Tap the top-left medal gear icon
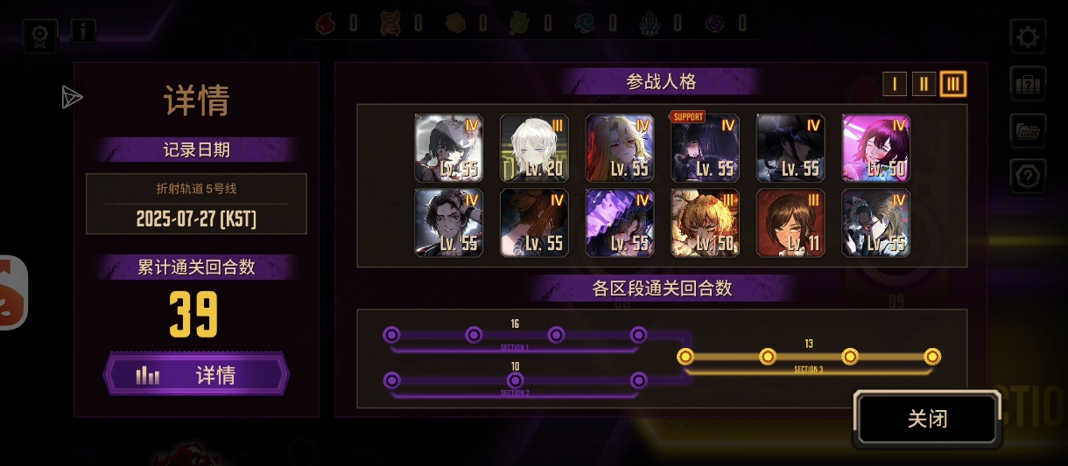Screen dimensions: 1068x466 [x=40, y=37]
